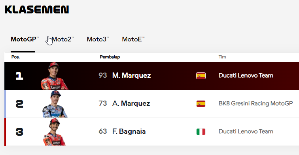
Task: Open M. Marquez rider profile link
Action: tap(132, 75)
